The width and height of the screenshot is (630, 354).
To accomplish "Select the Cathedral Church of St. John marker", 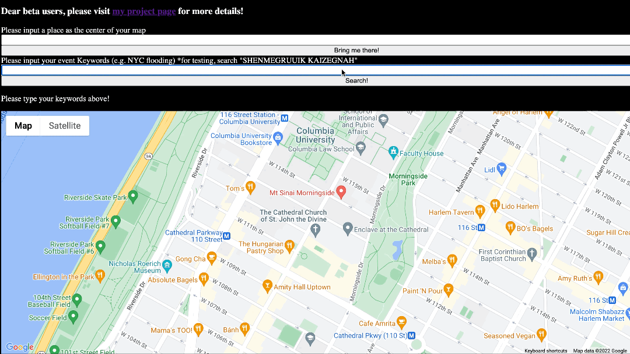I will pos(316,230).
